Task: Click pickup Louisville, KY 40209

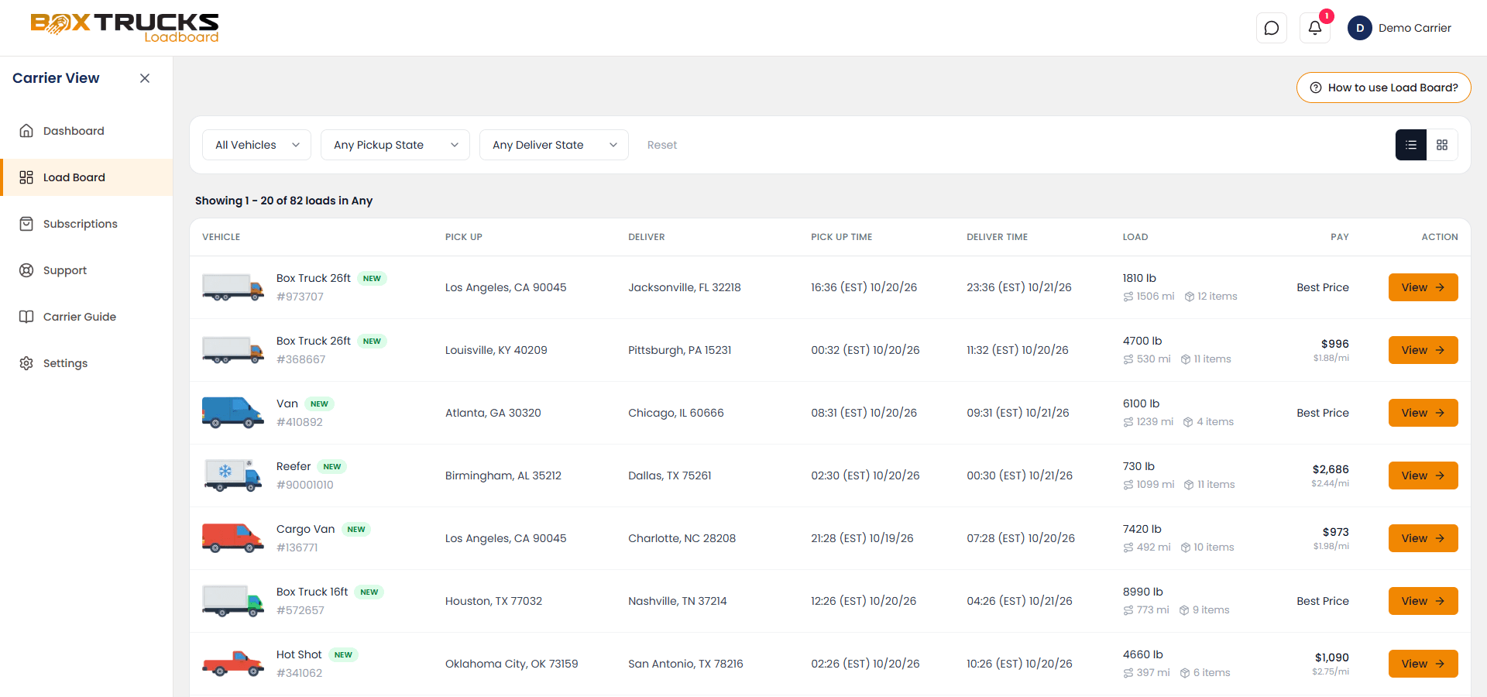Action: coord(496,350)
